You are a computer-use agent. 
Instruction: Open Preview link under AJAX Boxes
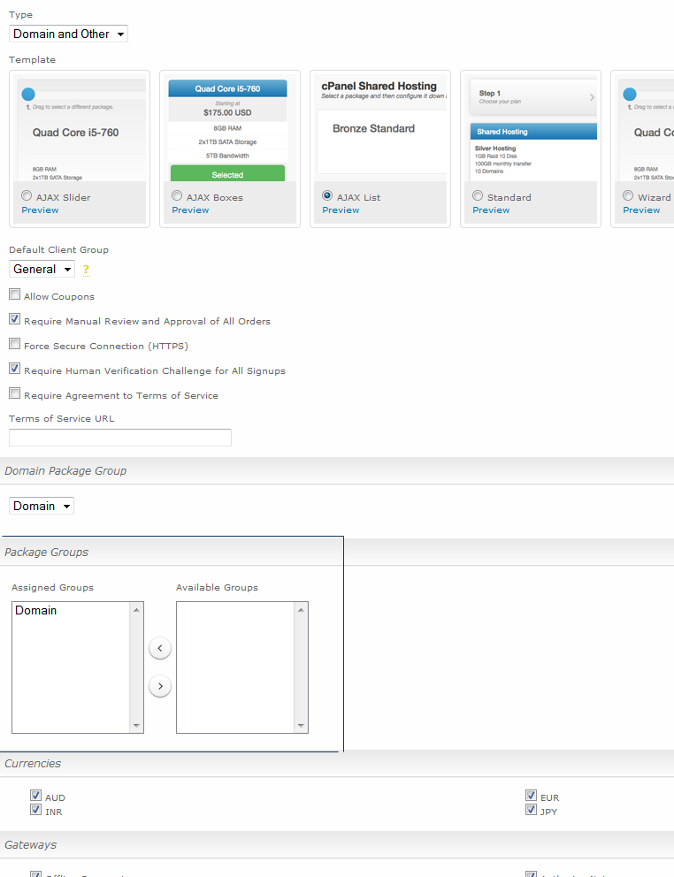click(190, 210)
